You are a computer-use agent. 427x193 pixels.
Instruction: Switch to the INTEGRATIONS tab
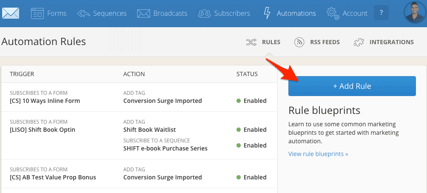pos(392,42)
